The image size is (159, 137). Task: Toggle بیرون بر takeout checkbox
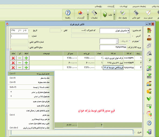coord(140,41)
